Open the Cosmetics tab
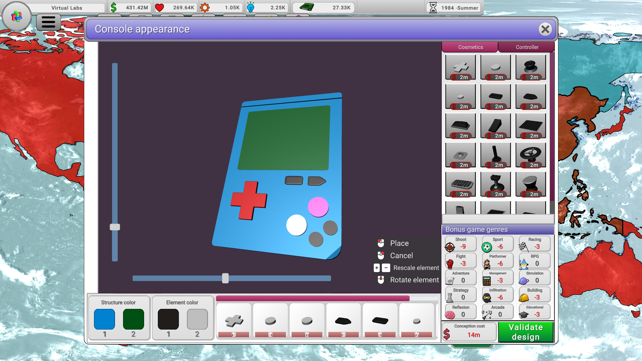Screen dimensions: 642x361 (469, 47)
